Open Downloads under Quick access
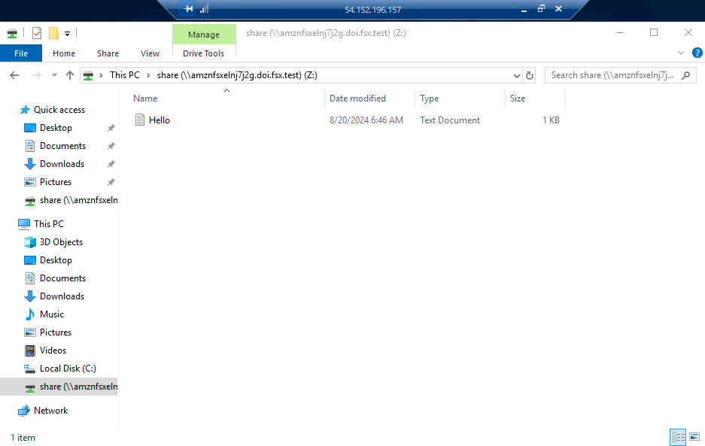This screenshot has width=705, height=446. coord(62,164)
